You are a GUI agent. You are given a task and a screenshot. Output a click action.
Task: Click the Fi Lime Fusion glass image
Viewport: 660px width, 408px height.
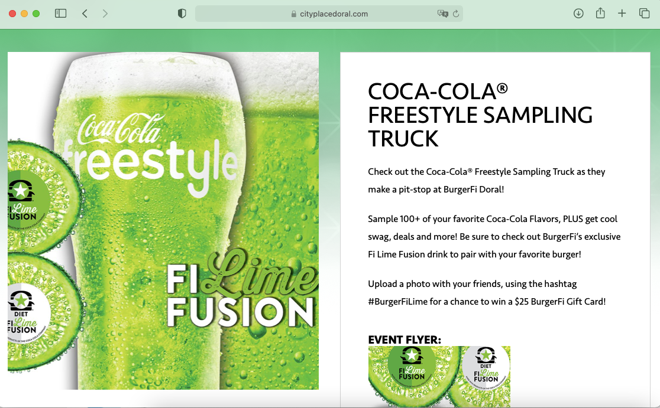pos(163,221)
